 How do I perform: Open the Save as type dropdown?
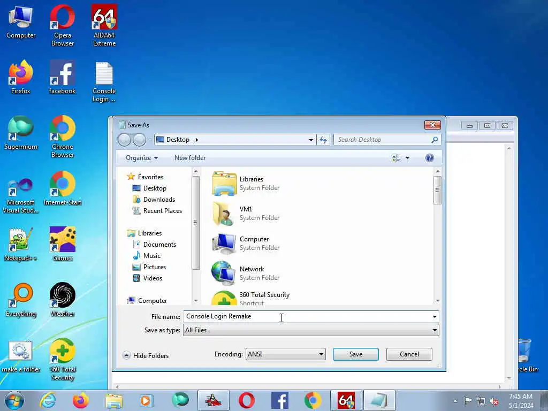[311, 330]
